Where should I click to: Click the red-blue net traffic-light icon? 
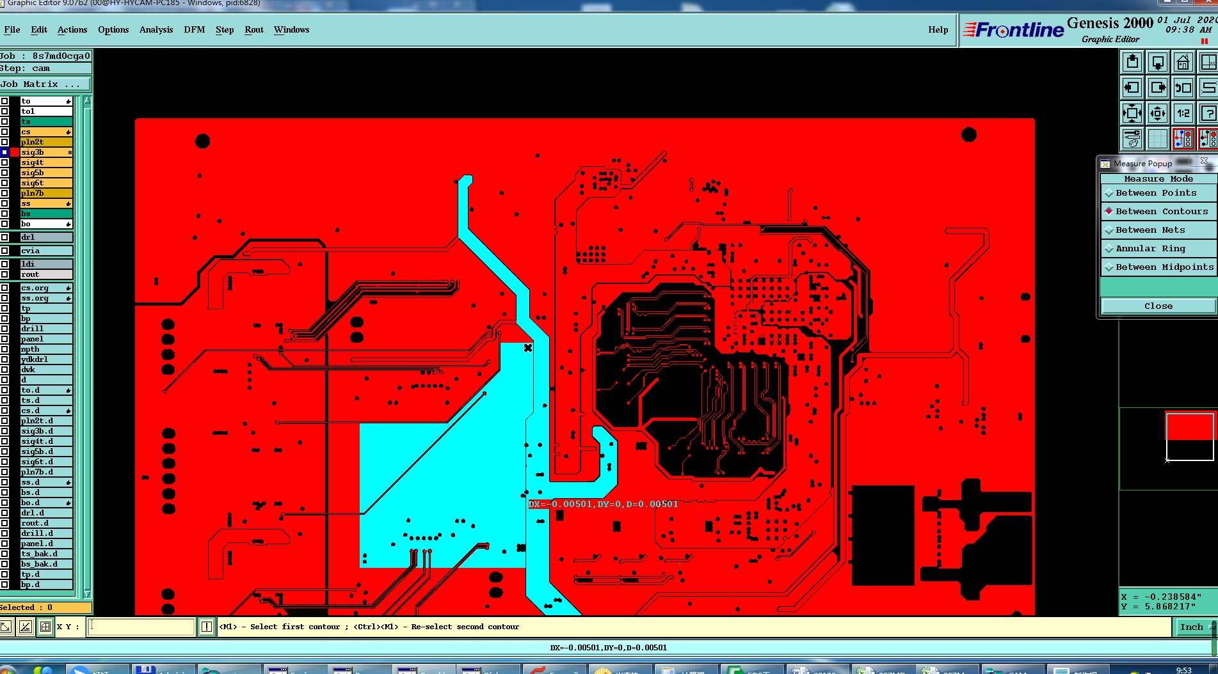1183,139
